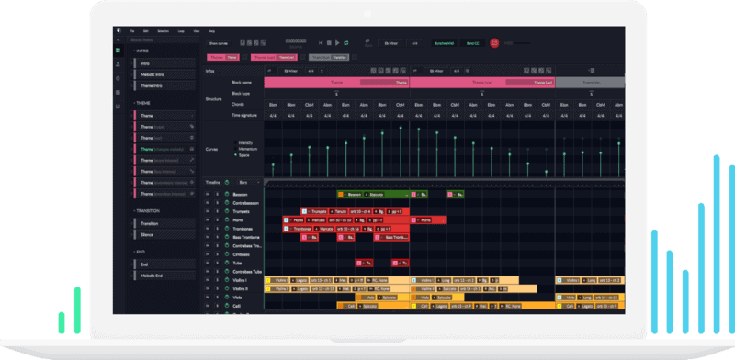
Task: Open the Help menu
Action: tap(212, 31)
